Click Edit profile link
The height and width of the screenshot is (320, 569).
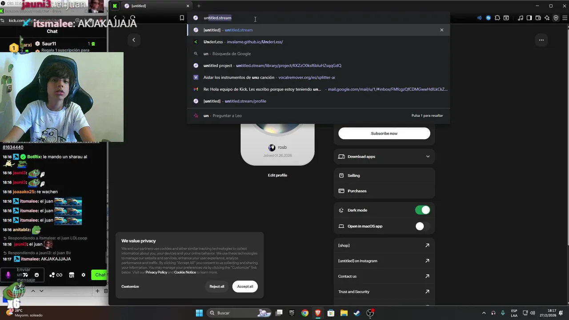tap(277, 175)
